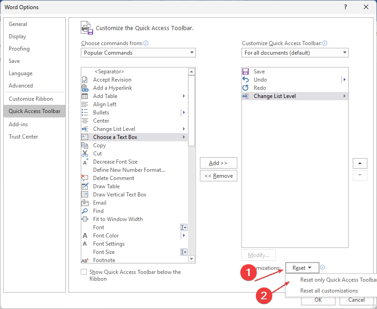The height and width of the screenshot is (309, 377).
Task: Open the Add-ins category
Action: [x=34, y=124]
